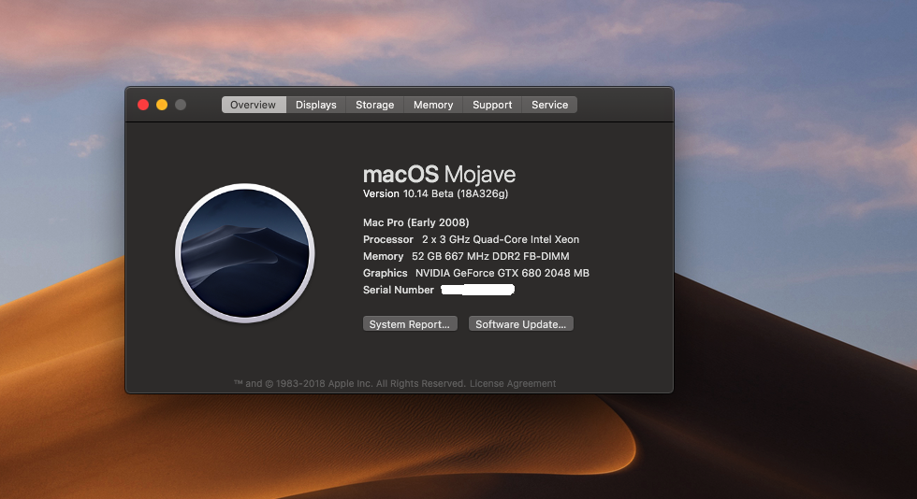The height and width of the screenshot is (499, 917).
Task: Open the License Agreement link
Action: tap(513, 383)
